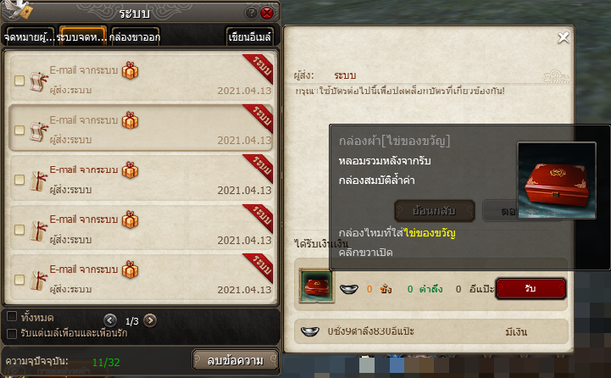This screenshot has width=611, height=378.
Task: Click the เขียนอีเมล์ button
Action: [x=250, y=36]
